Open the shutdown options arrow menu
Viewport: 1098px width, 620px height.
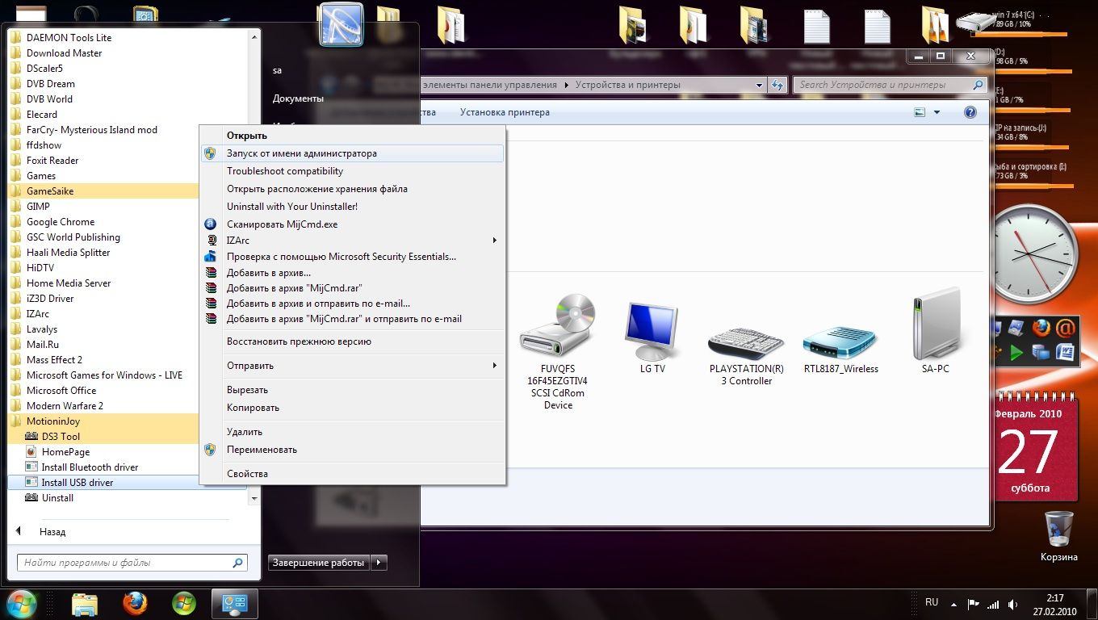pyautogui.click(x=380, y=563)
